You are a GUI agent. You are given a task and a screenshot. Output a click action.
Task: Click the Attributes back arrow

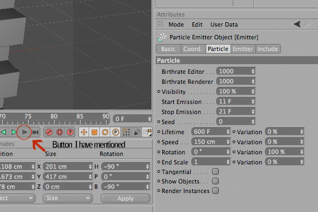[x=297, y=24]
